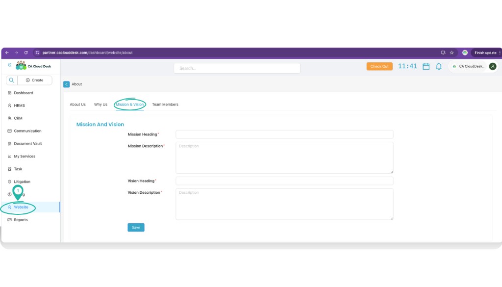Open the calendar icon near the clock

[x=427, y=66]
